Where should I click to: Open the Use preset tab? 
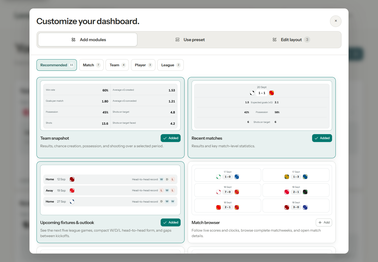click(190, 40)
